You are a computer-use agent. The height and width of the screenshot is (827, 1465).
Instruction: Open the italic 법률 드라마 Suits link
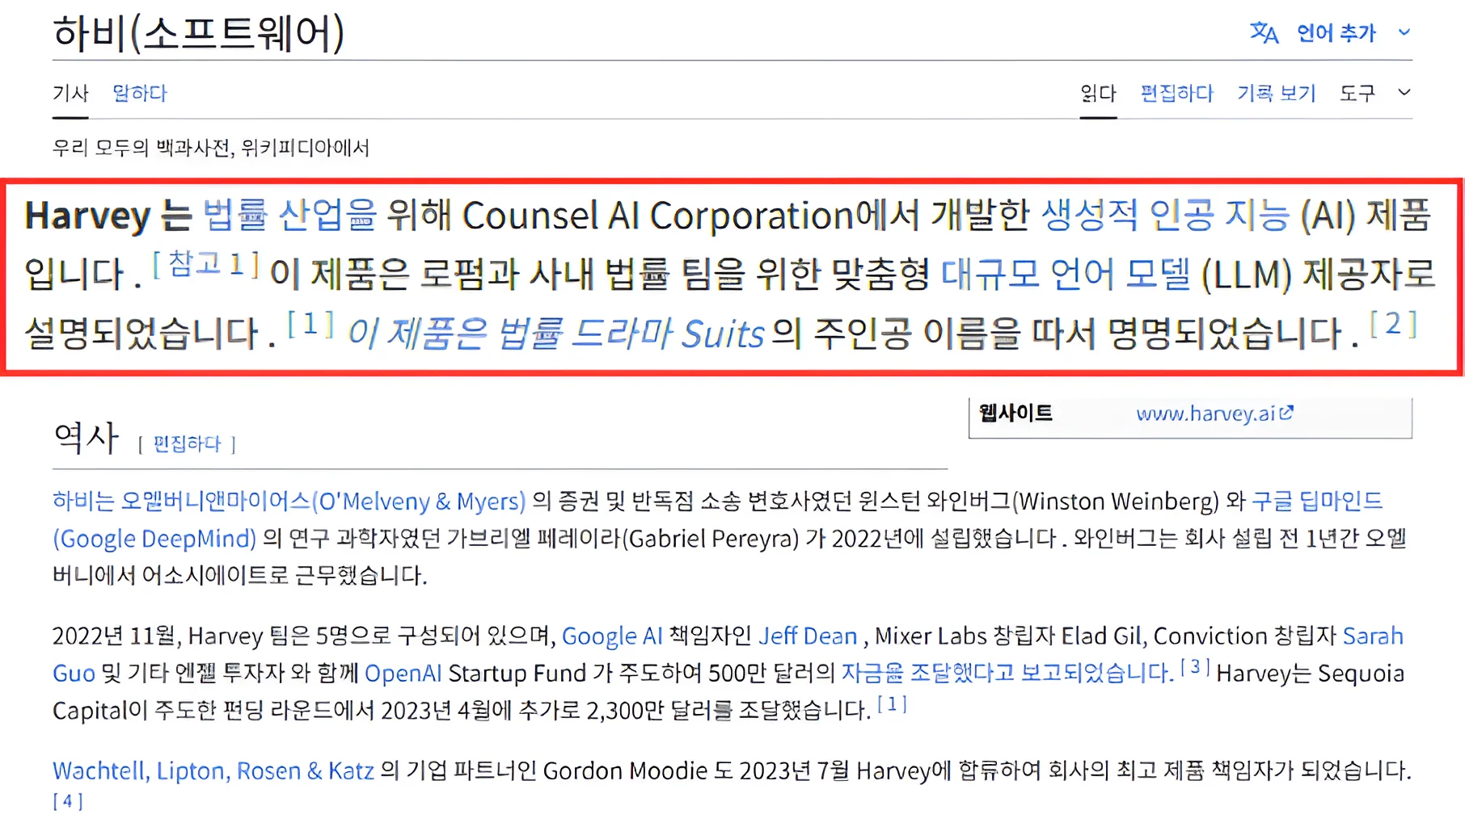click(555, 334)
